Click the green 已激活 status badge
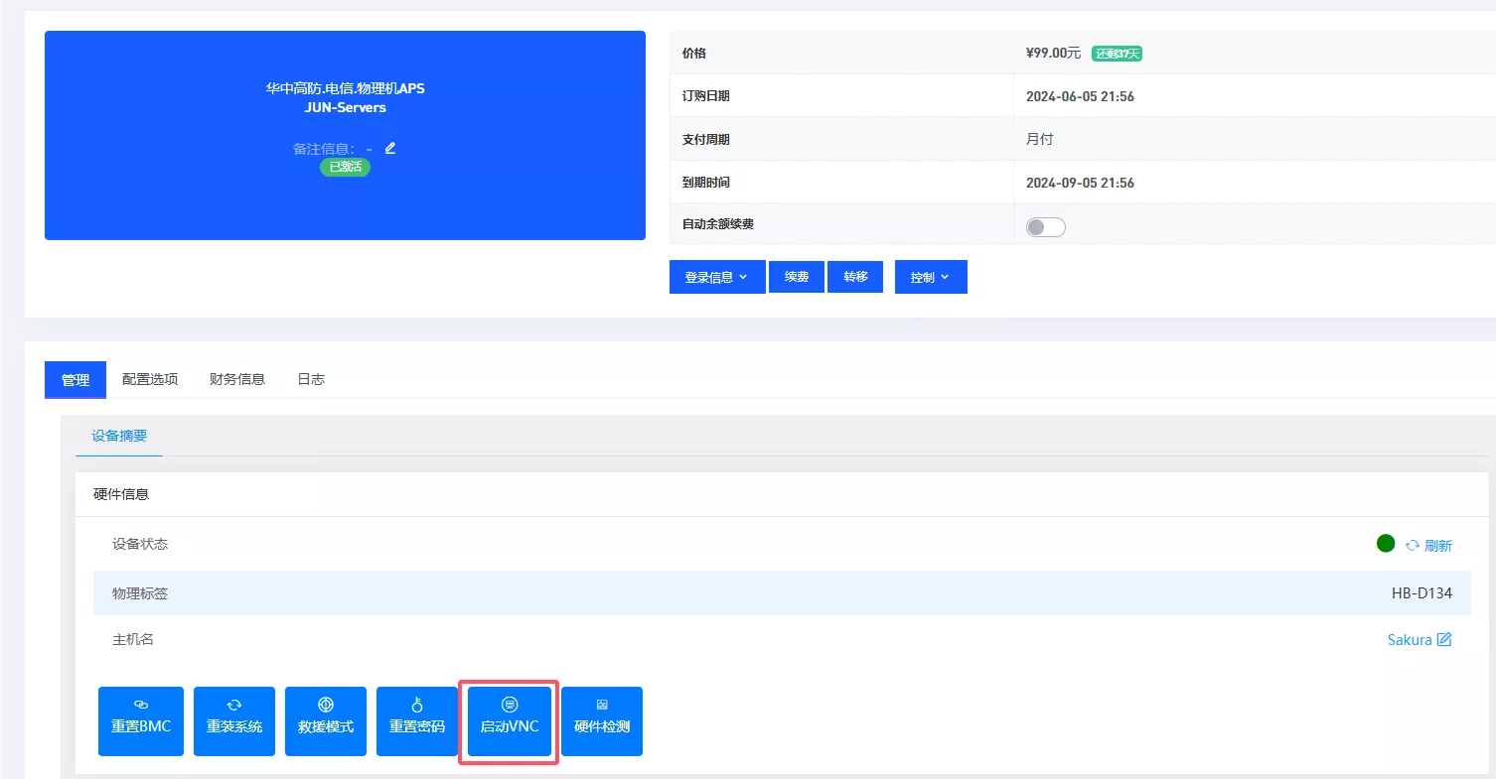 (x=345, y=167)
